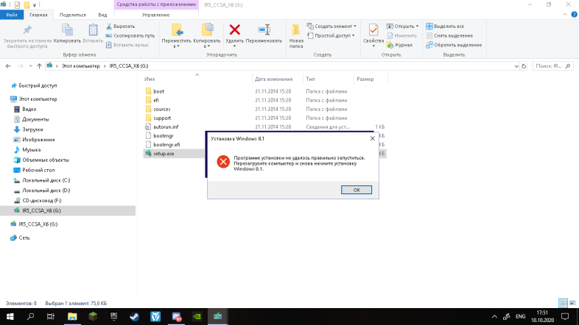The image size is (579, 325).
Task: Switch to large icons view in the status bar
Action: pos(572,303)
